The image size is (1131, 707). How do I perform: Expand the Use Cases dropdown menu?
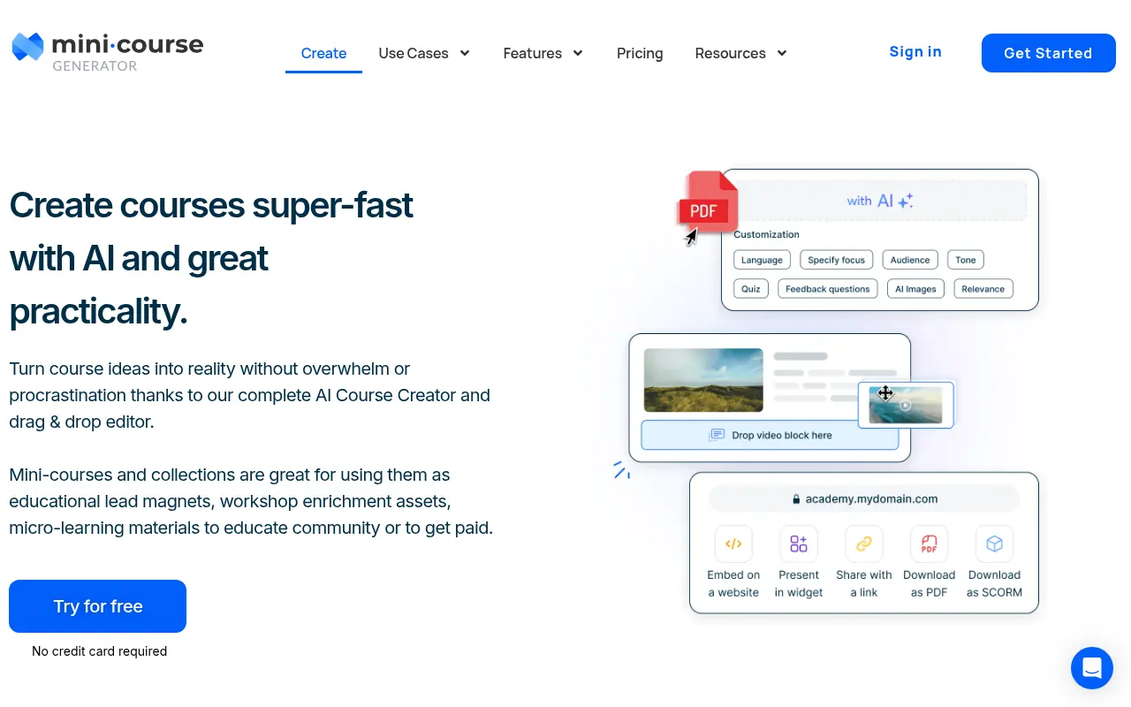pos(424,53)
